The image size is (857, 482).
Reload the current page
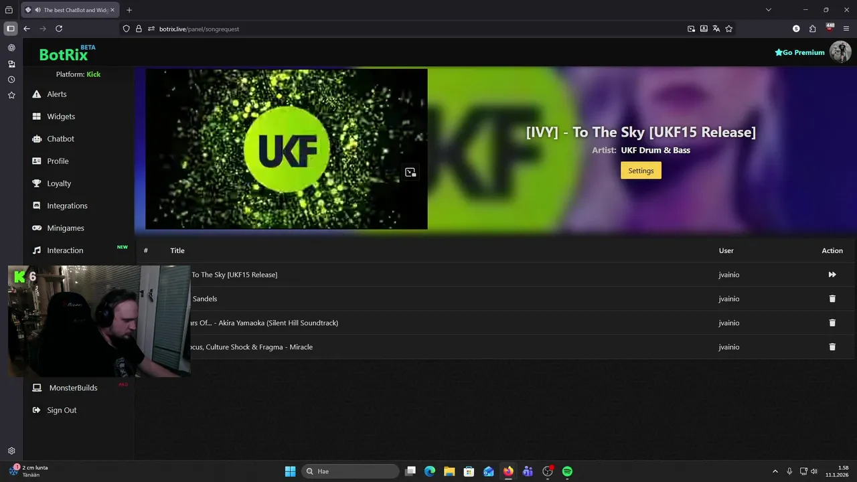[x=59, y=29]
